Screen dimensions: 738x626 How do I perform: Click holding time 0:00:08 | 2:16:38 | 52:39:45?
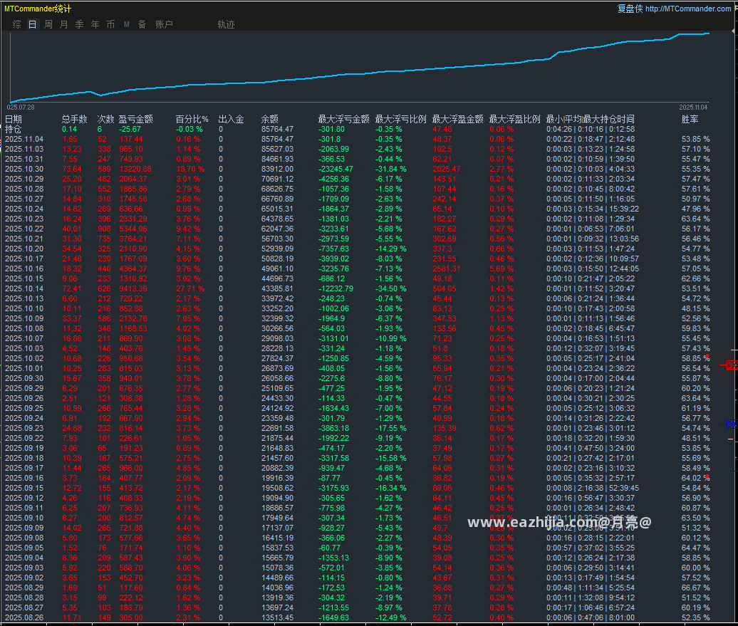click(593, 488)
